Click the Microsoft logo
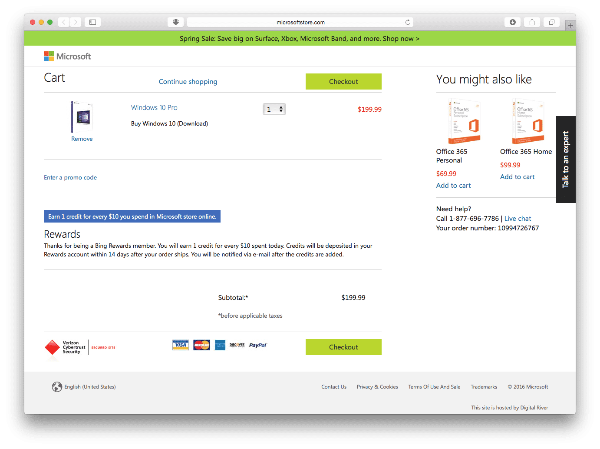The width and height of the screenshot is (600, 449). pyautogui.click(x=67, y=57)
